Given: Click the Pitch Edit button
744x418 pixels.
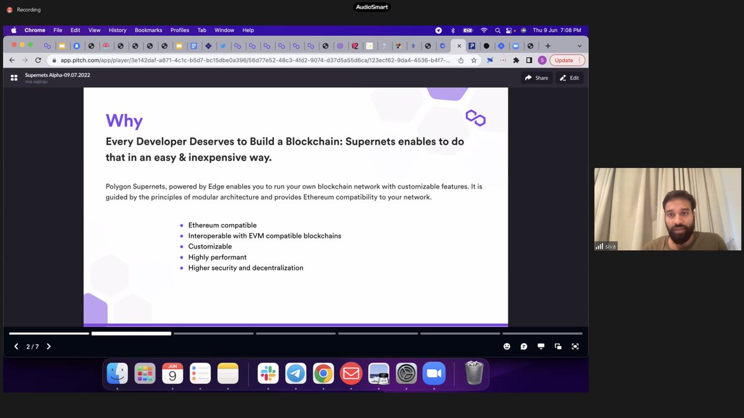Looking at the screenshot, I should (569, 78).
